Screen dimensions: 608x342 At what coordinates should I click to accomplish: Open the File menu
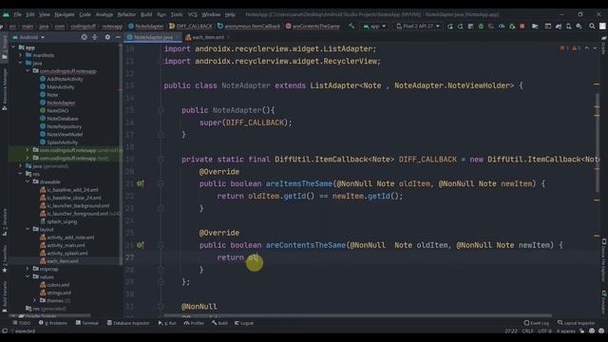point(18,14)
